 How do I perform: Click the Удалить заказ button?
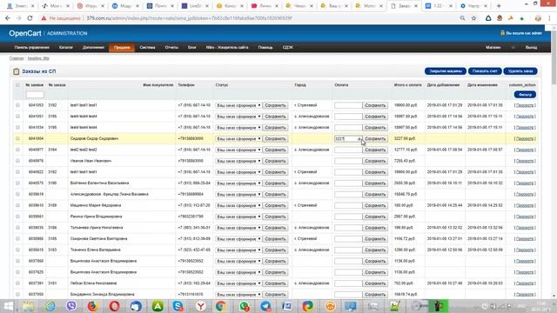520,71
